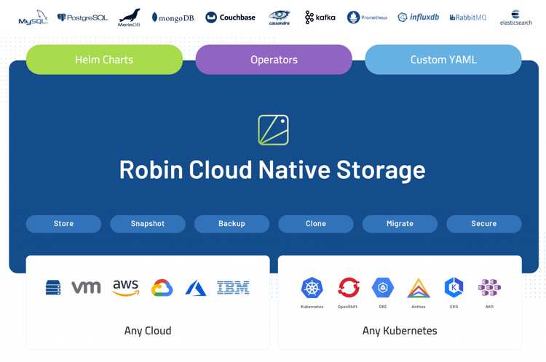Click the OpenShift red icon

point(348,288)
